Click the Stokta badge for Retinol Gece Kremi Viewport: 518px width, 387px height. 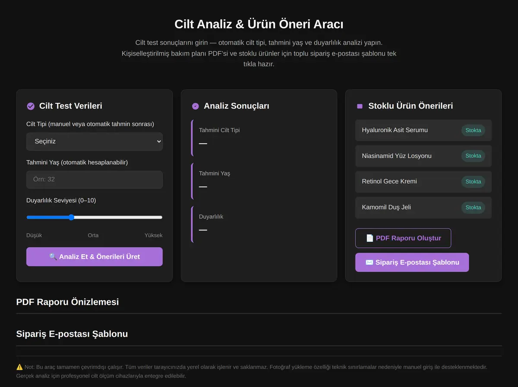[473, 182]
